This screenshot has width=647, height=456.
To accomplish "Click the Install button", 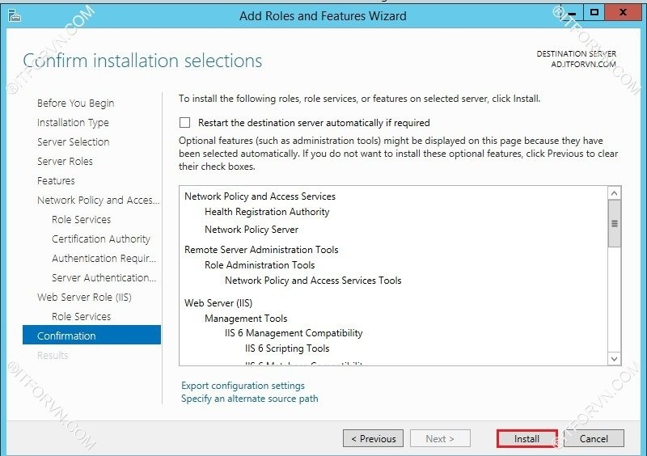I will coord(526,438).
